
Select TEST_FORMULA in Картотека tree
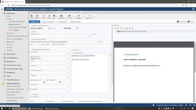click(x=14, y=30)
